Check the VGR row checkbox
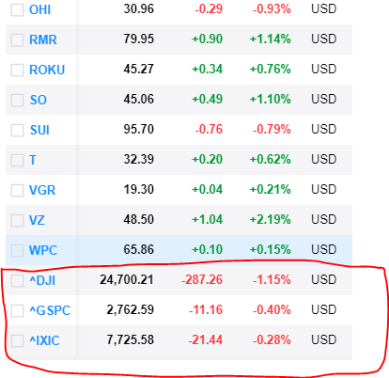This screenshot has width=389, height=378. click(x=17, y=191)
